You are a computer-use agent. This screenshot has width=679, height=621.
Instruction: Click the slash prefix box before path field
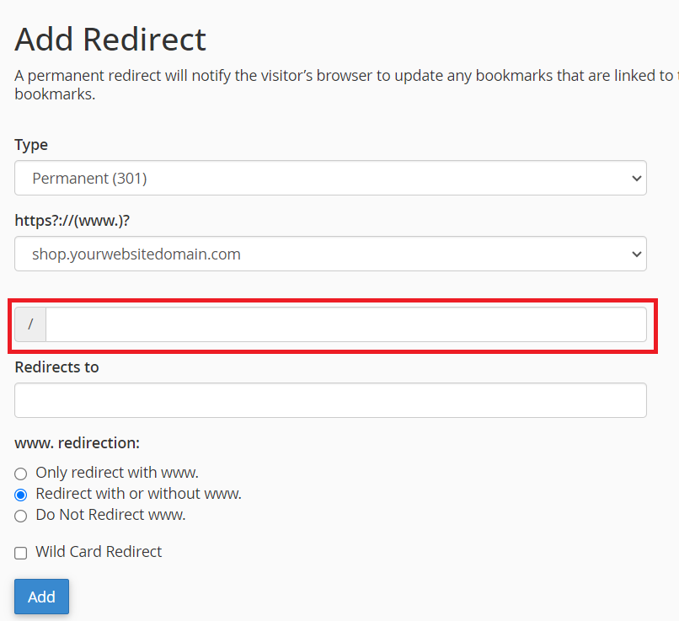pos(30,324)
